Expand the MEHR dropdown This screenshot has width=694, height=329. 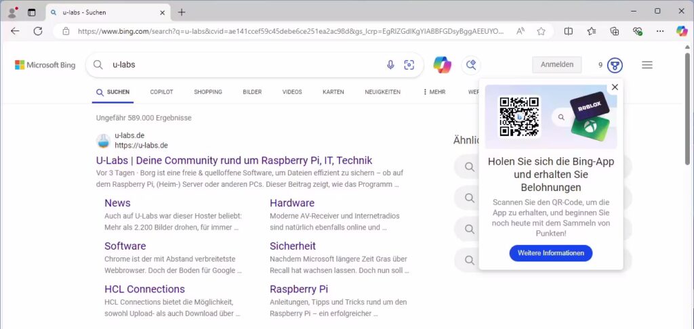434,92
